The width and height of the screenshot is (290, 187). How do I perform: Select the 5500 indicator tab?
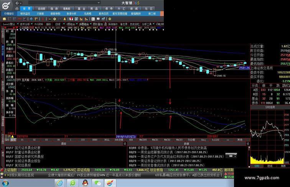point(95,140)
